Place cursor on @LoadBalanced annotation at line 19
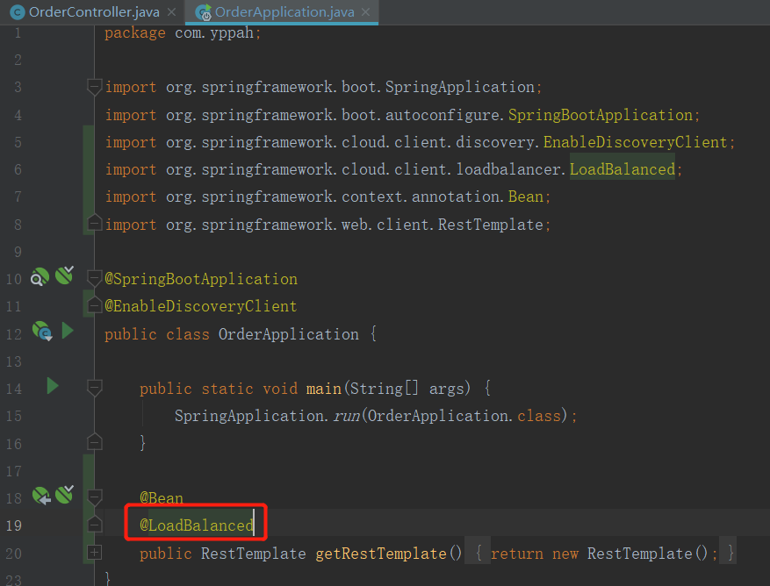This screenshot has width=770, height=586. click(x=197, y=525)
